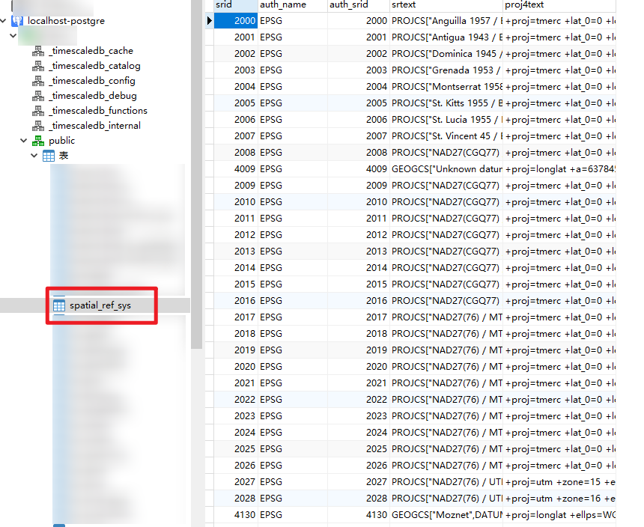The width and height of the screenshot is (644, 527).
Task: Click the localhost-postgre connection icon
Action: (18, 20)
